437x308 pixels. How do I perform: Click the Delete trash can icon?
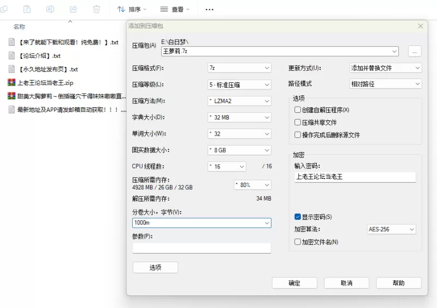97,9
